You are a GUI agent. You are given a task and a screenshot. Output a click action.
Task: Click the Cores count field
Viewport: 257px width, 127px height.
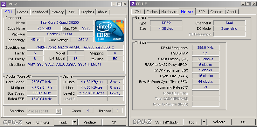coord(88,111)
